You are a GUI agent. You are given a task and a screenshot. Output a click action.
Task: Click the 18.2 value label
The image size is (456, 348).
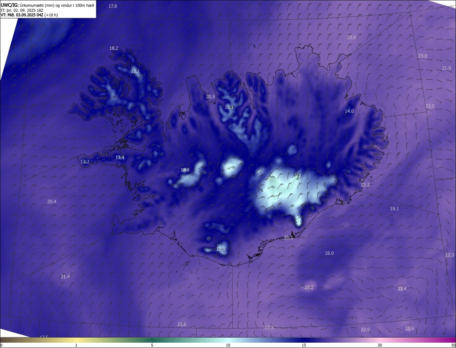[x=114, y=48]
